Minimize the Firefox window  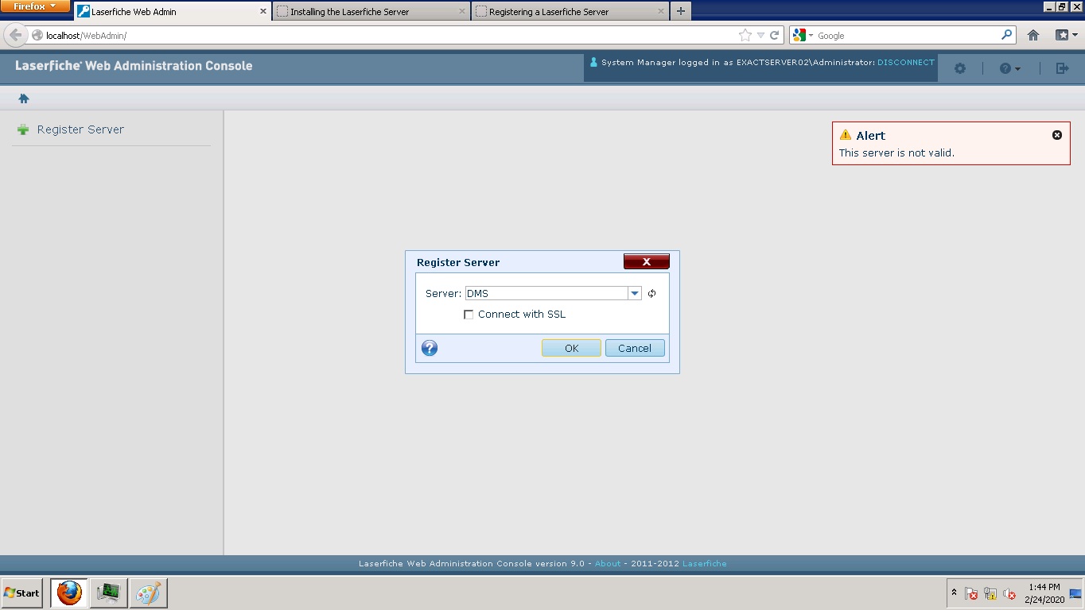click(1049, 6)
